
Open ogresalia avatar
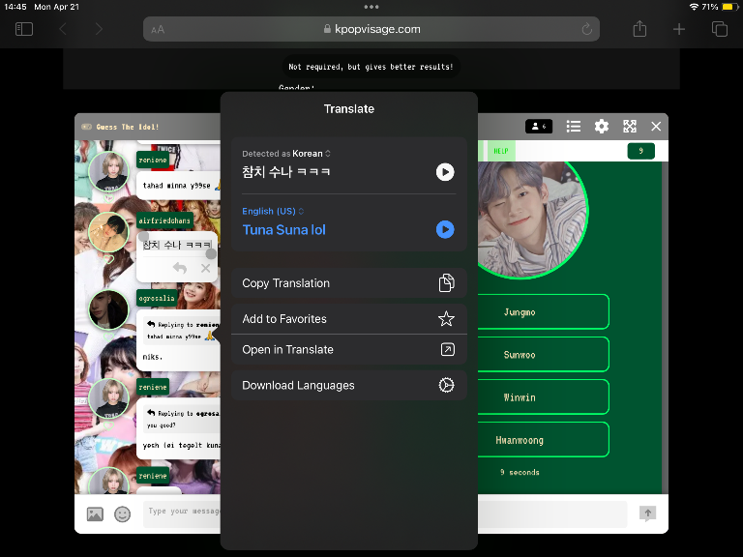108,309
